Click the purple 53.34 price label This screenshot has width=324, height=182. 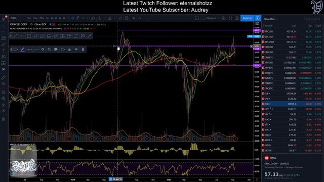pos(257,65)
